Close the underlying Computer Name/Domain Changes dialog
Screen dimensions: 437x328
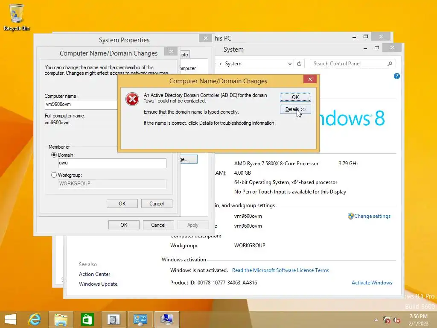coord(171,51)
